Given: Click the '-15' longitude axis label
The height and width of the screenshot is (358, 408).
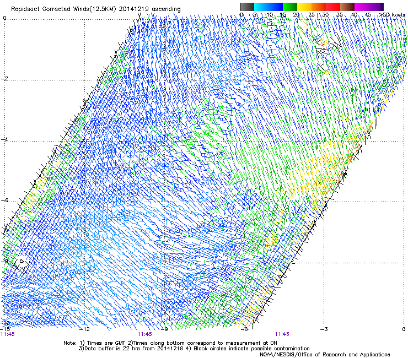Looking at the screenshot, I should tap(5, 329).
